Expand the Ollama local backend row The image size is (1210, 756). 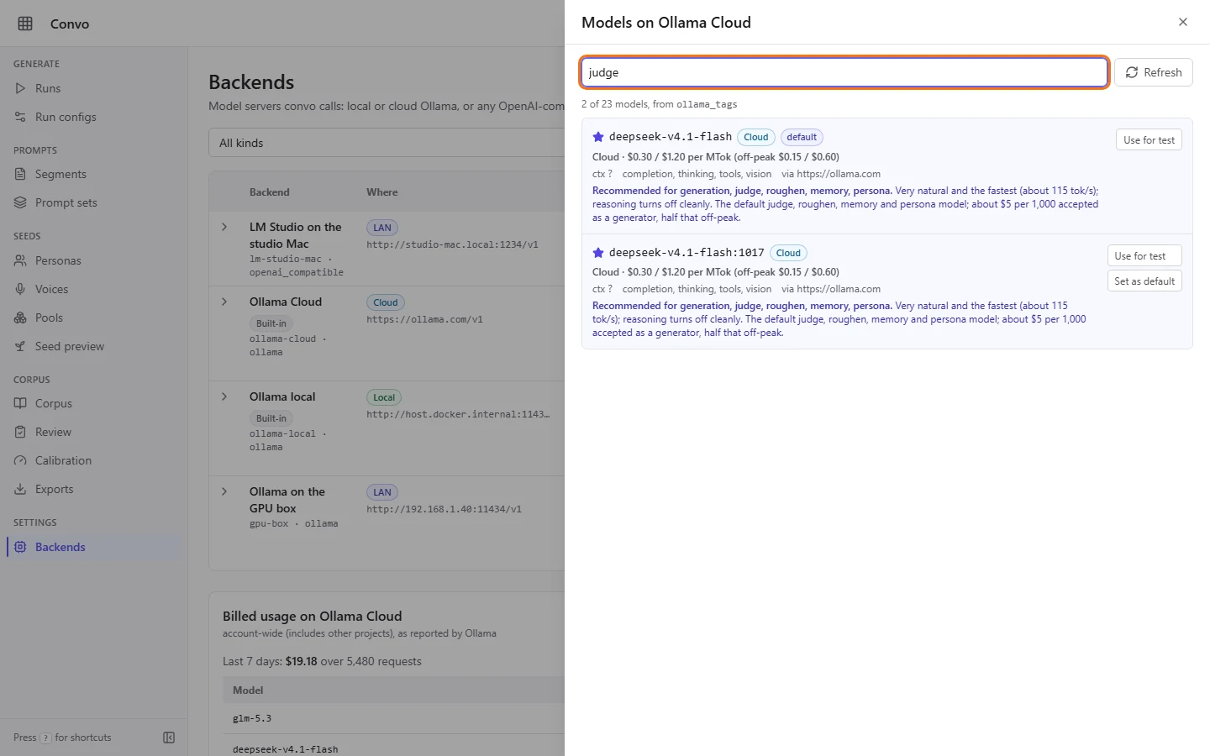(224, 396)
